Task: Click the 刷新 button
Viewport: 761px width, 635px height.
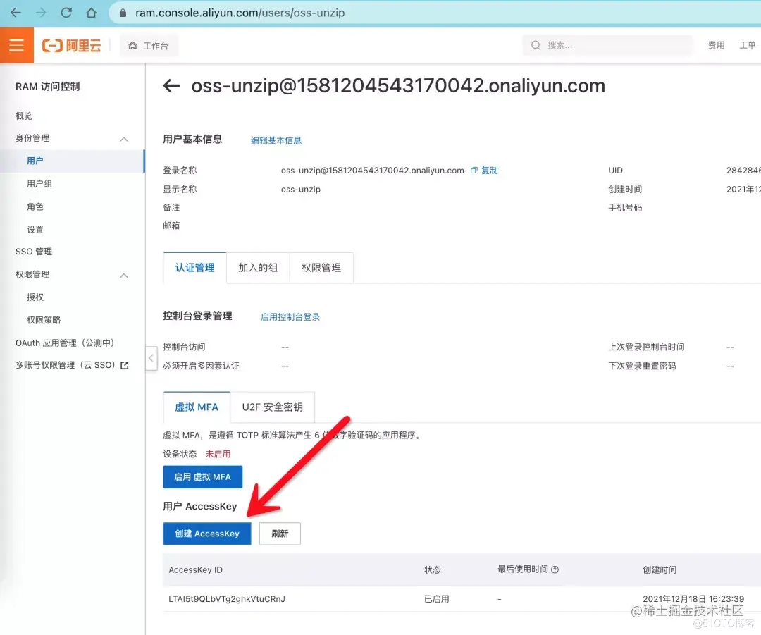Action: (280, 534)
